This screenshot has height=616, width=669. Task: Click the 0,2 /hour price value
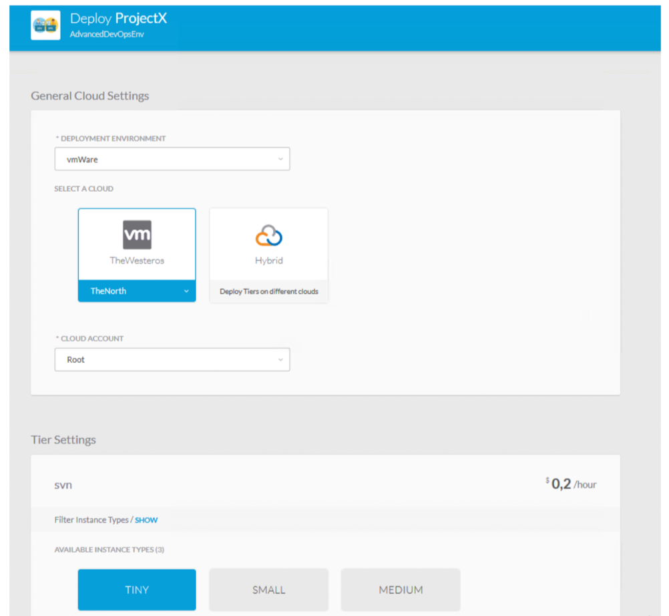[571, 484]
